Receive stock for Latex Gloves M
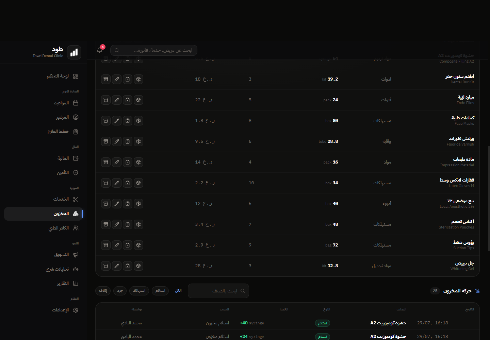The width and height of the screenshot is (490, 340). coord(138,183)
